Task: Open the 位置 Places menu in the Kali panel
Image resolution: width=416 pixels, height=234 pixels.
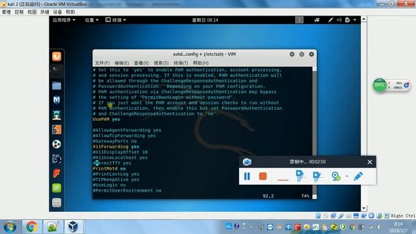Action: coord(92,20)
